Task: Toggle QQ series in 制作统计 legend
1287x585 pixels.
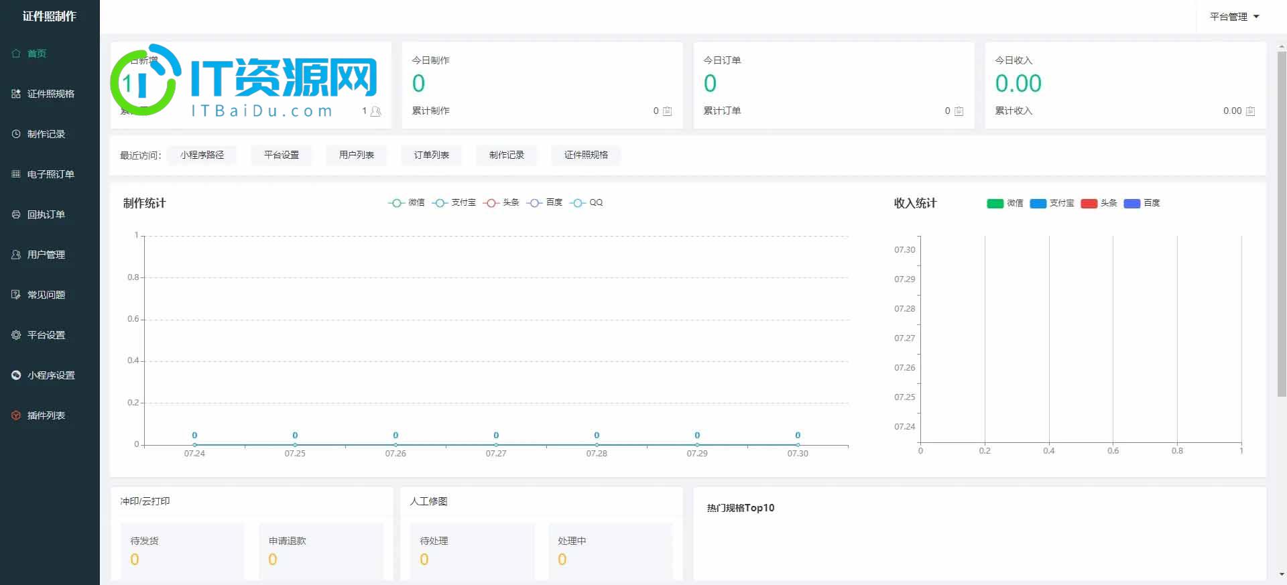Action: (x=586, y=202)
